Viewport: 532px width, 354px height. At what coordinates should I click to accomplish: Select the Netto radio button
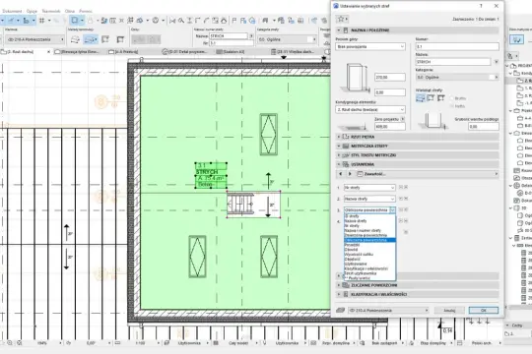[451, 106]
